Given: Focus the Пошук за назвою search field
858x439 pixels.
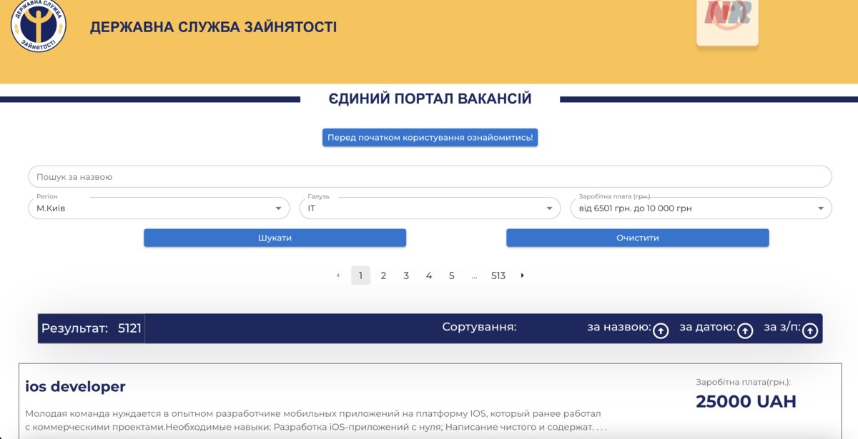Looking at the screenshot, I should [430, 176].
